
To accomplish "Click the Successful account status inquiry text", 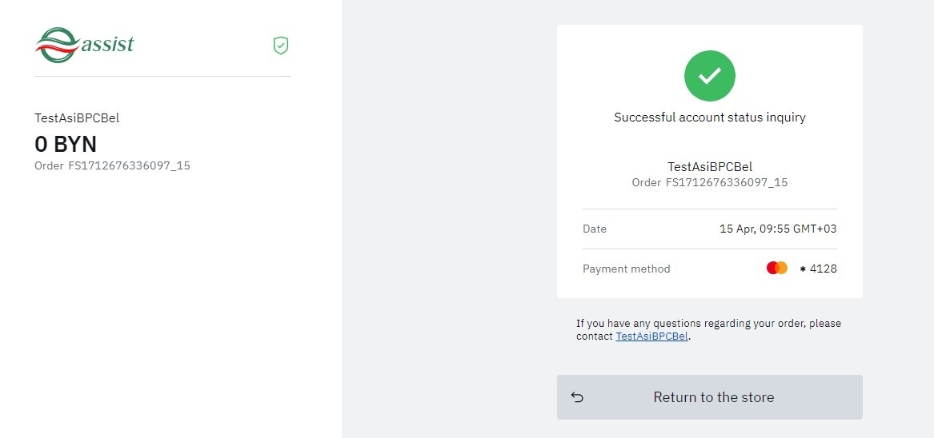I will pyautogui.click(x=709, y=117).
